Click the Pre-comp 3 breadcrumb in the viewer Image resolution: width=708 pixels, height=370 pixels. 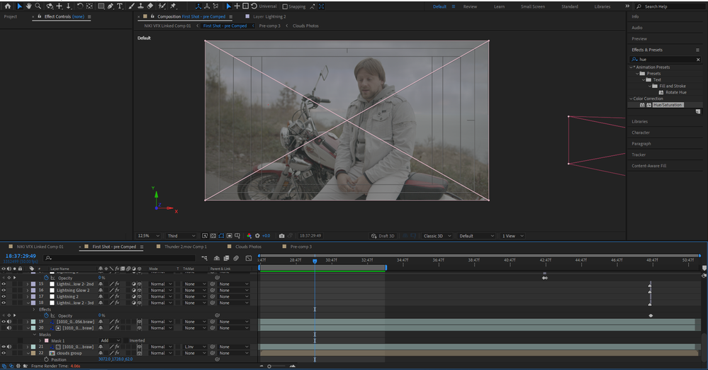(x=269, y=26)
